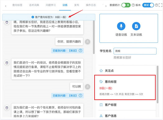
Task: Click the 文本训练 label
Action: [x=136, y=35]
